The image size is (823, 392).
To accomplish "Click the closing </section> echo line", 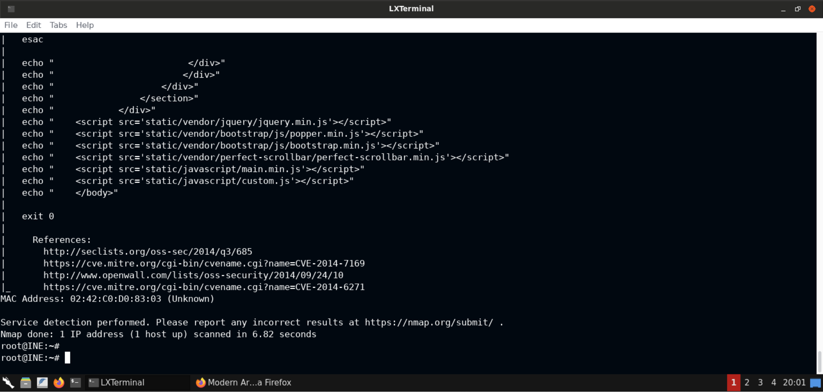I will coord(110,98).
